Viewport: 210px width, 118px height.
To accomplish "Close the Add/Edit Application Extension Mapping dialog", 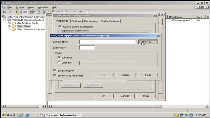I will click(158, 35).
